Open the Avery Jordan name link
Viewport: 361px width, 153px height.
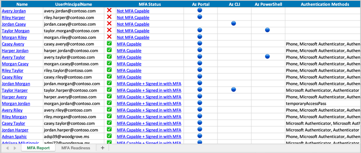click(x=14, y=11)
